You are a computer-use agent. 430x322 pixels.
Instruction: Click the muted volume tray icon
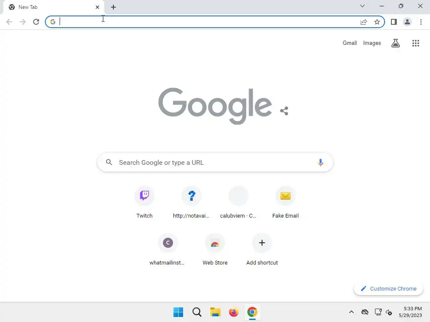pyautogui.click(x=389, y=312)
